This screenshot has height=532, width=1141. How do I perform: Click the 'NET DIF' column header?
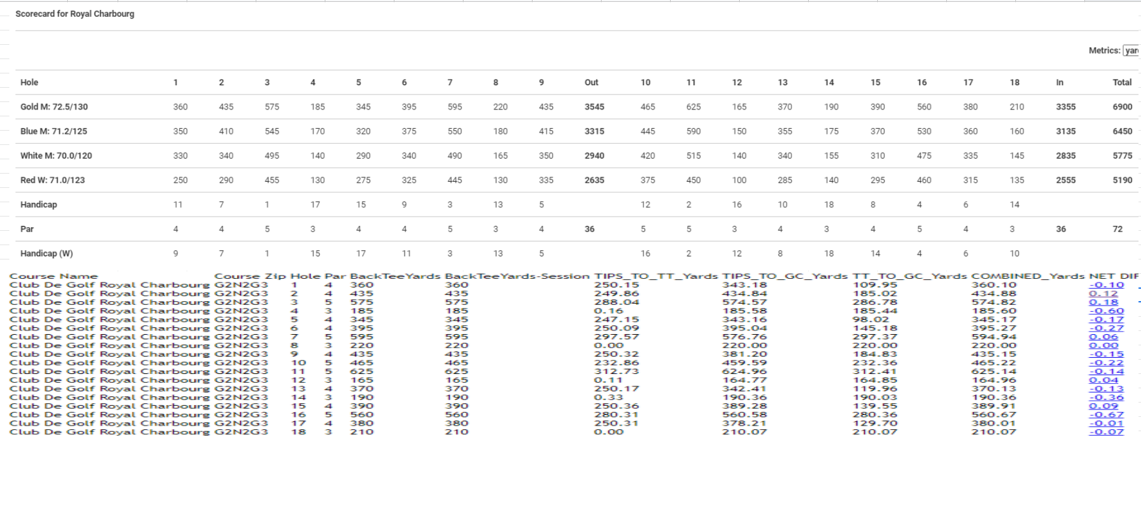1114,276
